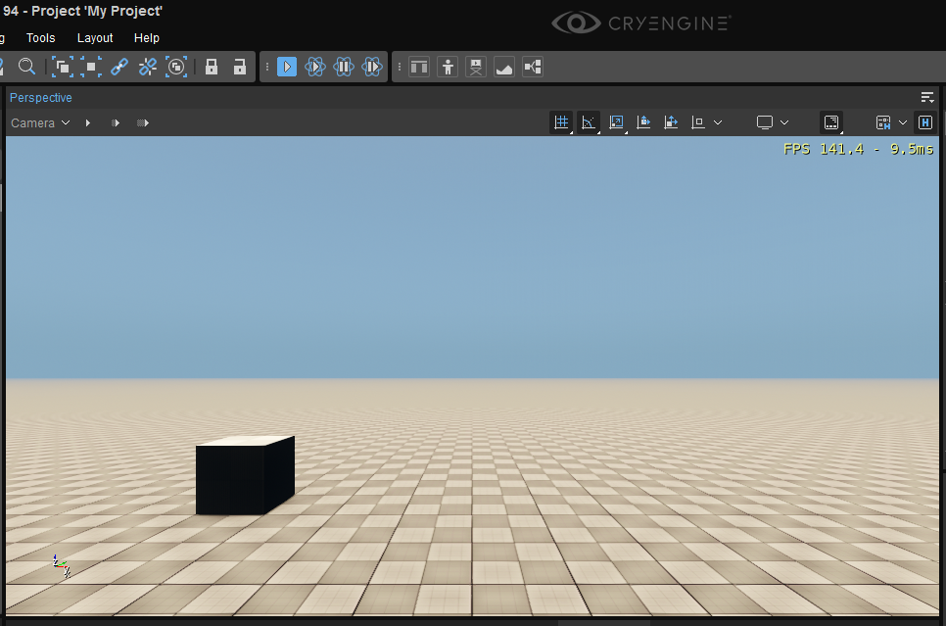Click the pivot alignment icon

(698, 122)
